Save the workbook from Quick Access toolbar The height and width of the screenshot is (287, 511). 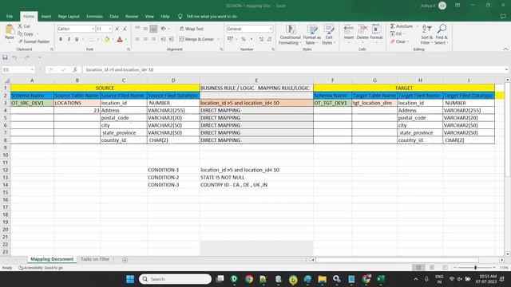click(5, 57)
